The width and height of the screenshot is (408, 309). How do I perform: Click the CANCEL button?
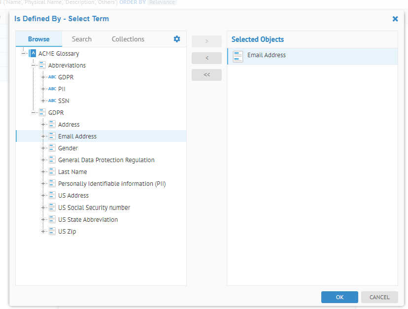point(379,297)
